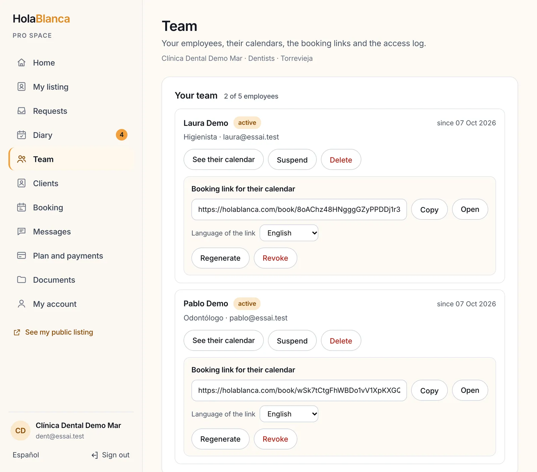537x472 pixels.
Task: Open Laura Demo's link language dropdown
Action: pyautogui.click(x=289, y=233)
